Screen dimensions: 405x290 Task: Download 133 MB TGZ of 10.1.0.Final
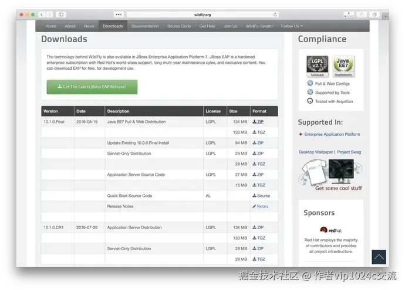pyautogui.click(x=259, y=132)
